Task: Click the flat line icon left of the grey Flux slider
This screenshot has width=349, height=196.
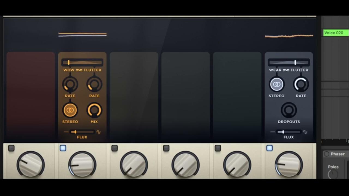Action: coord(273,132)
